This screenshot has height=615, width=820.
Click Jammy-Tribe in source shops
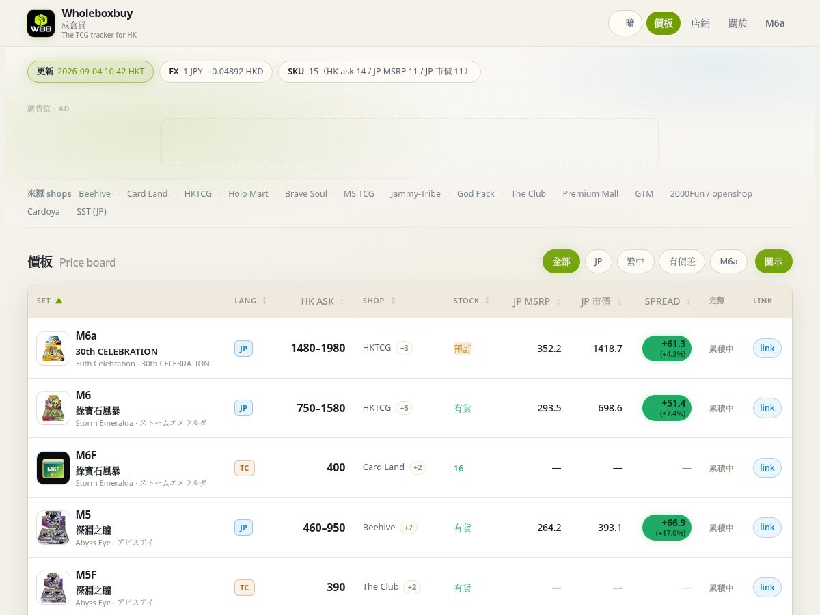pyautogui.click(x=415, y=194)
